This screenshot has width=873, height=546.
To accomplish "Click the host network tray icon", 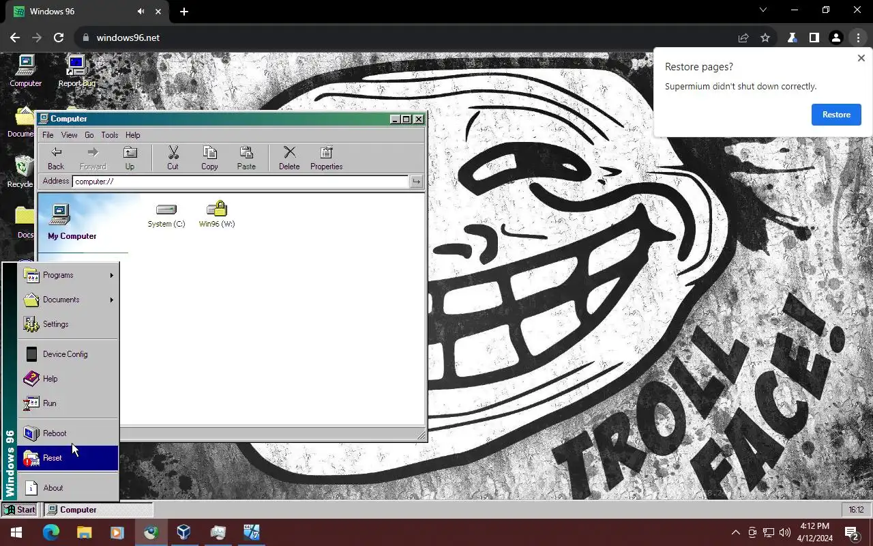I will [x=768, y=532].
